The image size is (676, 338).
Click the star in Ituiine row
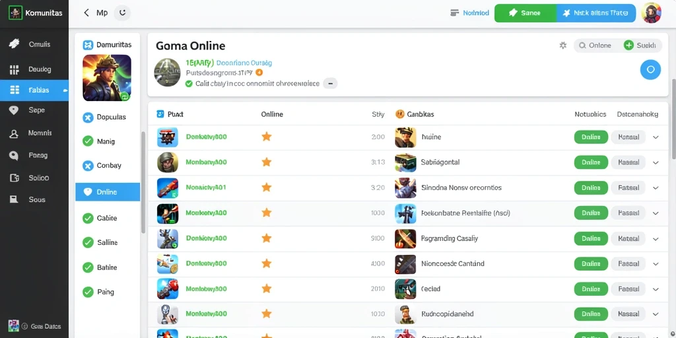pyautogui.click(x=267, y=137)
